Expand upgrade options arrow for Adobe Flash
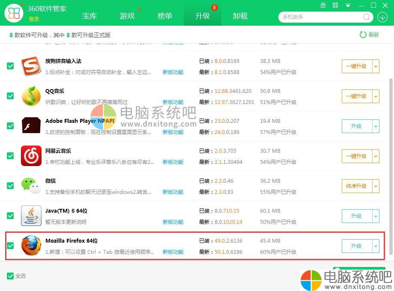This screenshot has width=394, height=291. pos(376,126)
